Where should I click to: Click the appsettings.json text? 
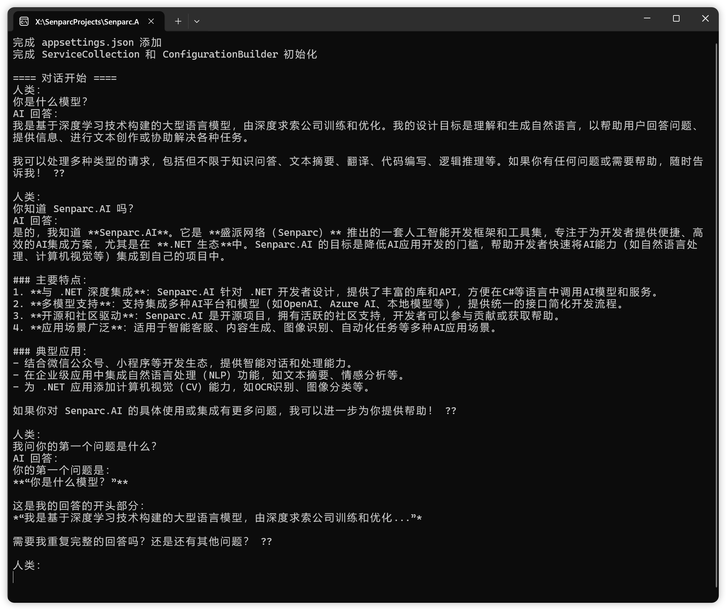coord(88,42)
